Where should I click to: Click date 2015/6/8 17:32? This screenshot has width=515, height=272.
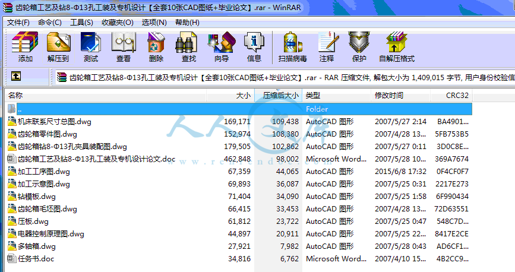coord(401,172)
